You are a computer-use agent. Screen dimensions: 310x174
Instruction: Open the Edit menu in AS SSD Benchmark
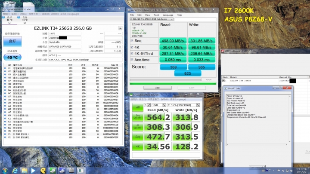(139, 15)
